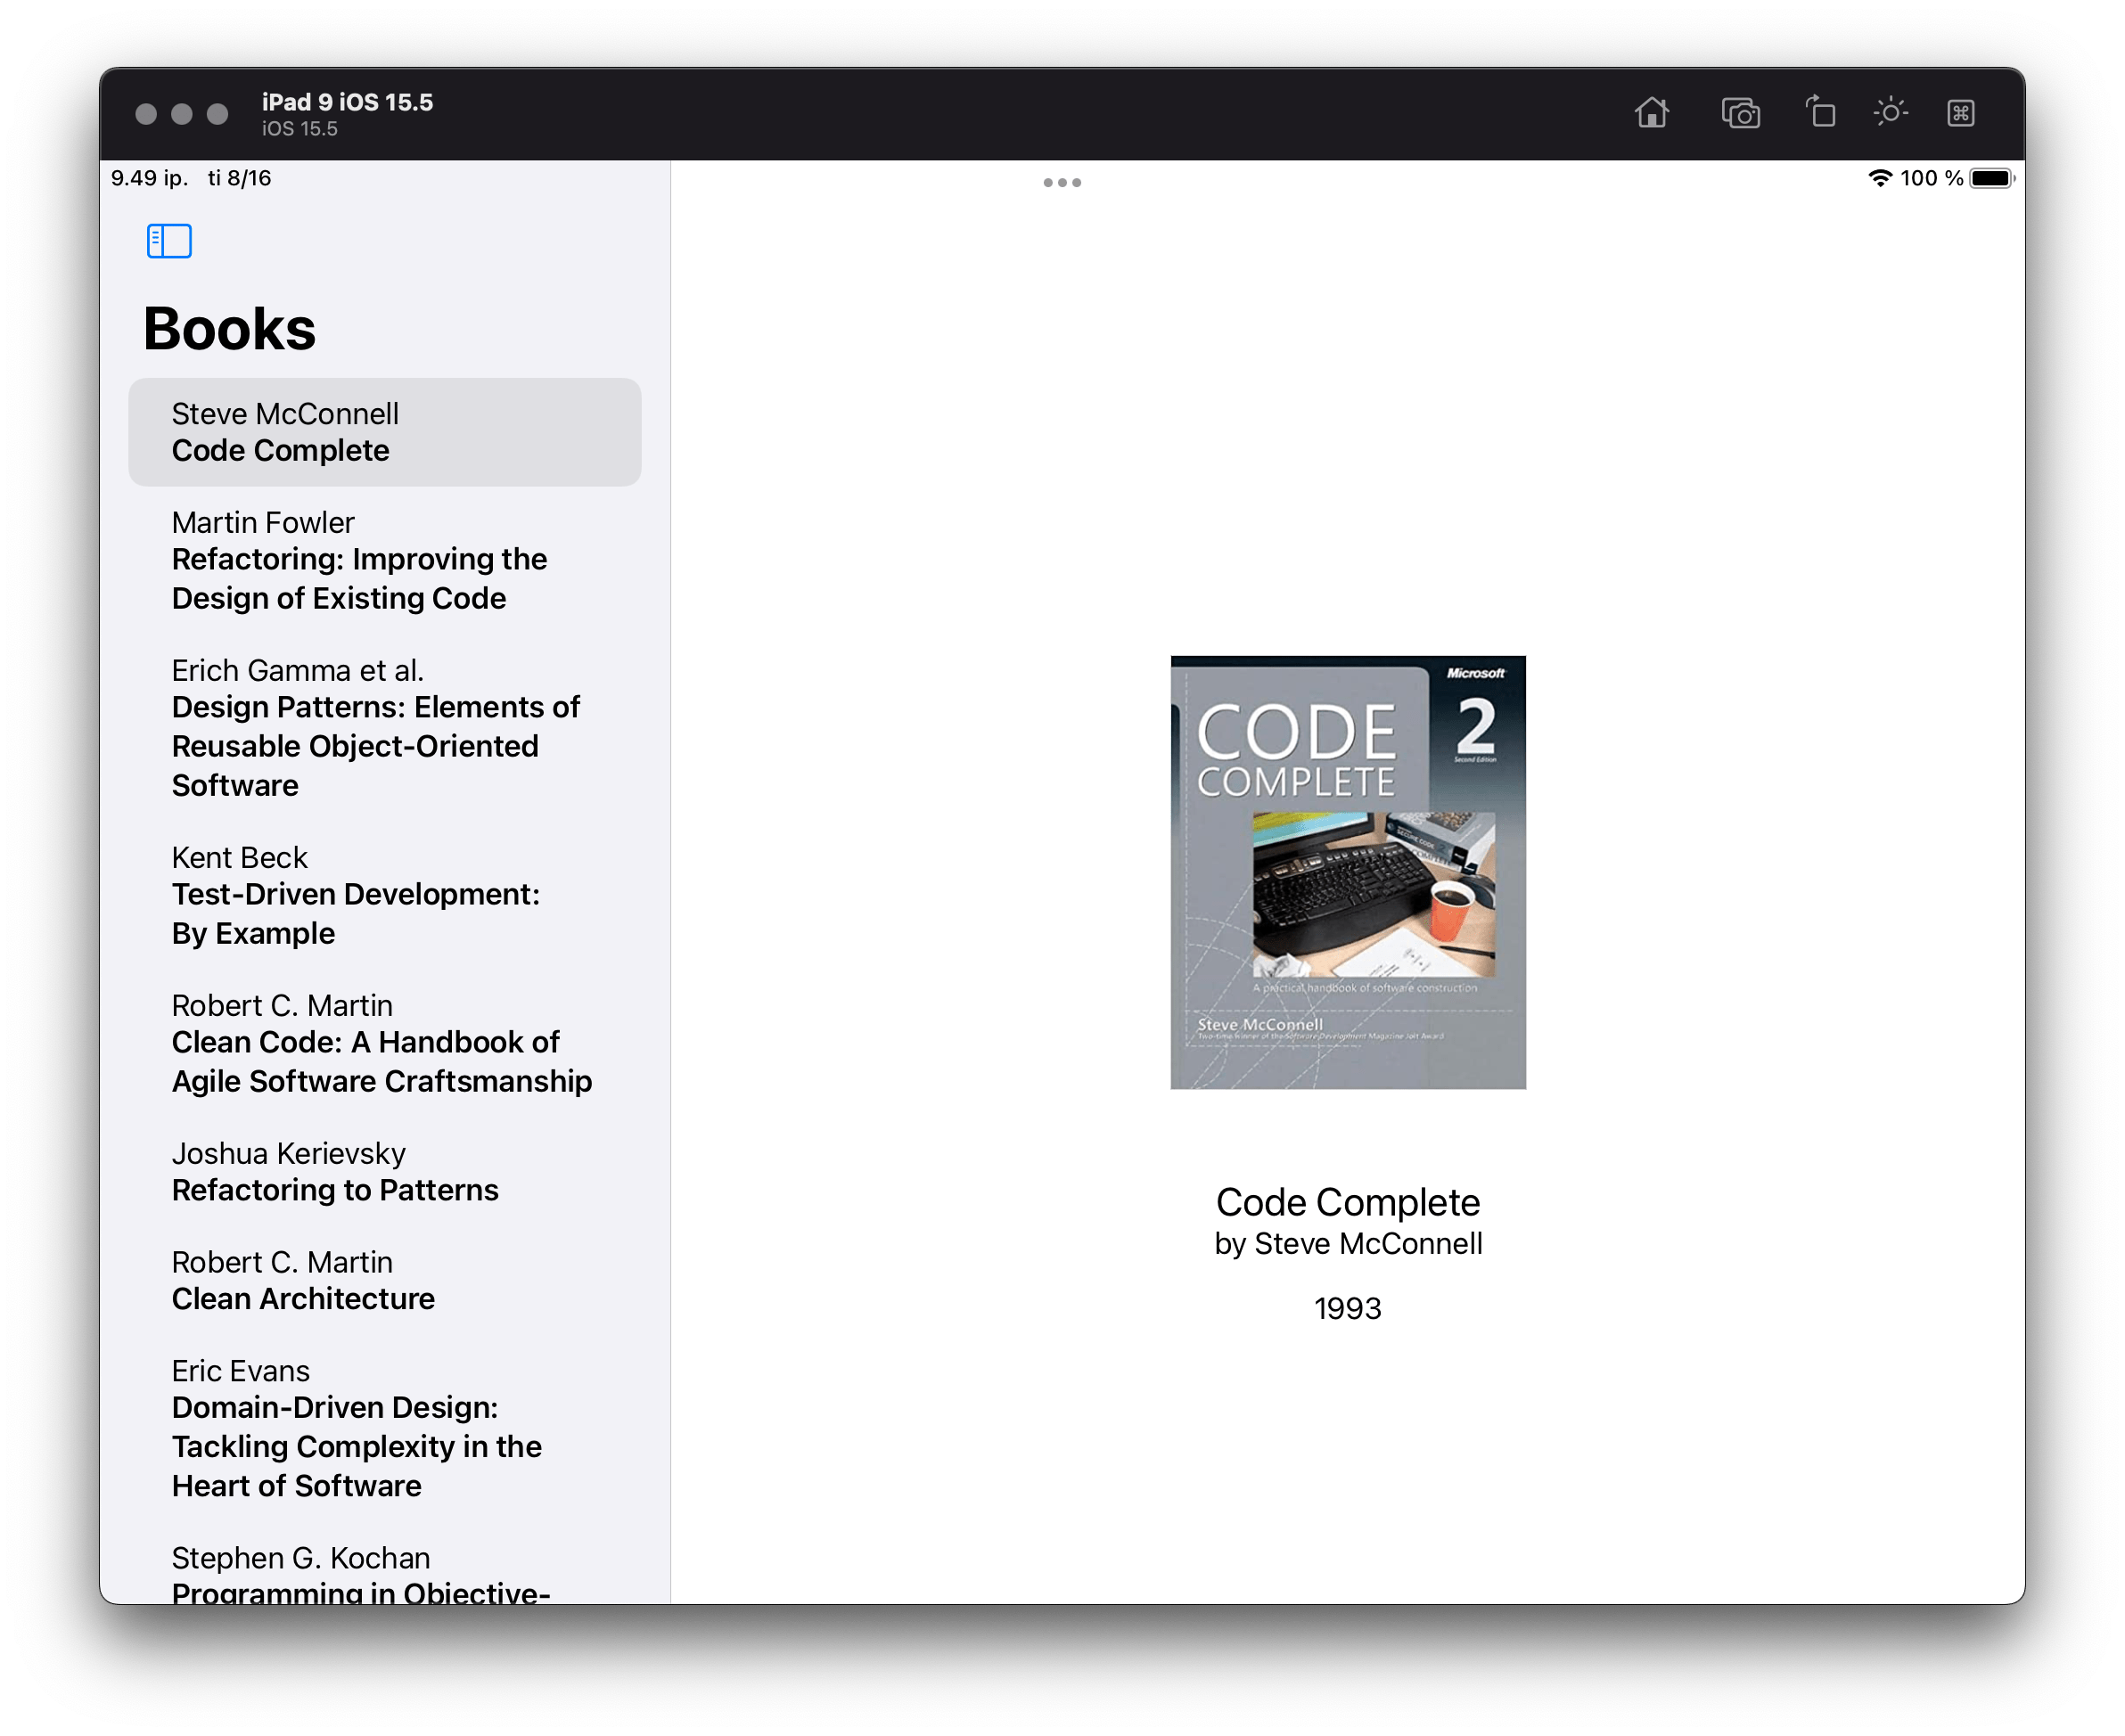Collapse the sidebar using the blue sidebar icon

tap(169, 241)
